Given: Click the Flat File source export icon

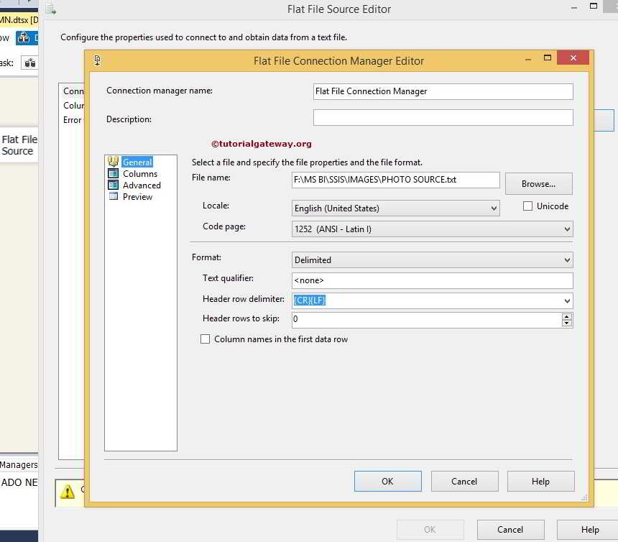Looking at the screenshot, I should (50, 9).
